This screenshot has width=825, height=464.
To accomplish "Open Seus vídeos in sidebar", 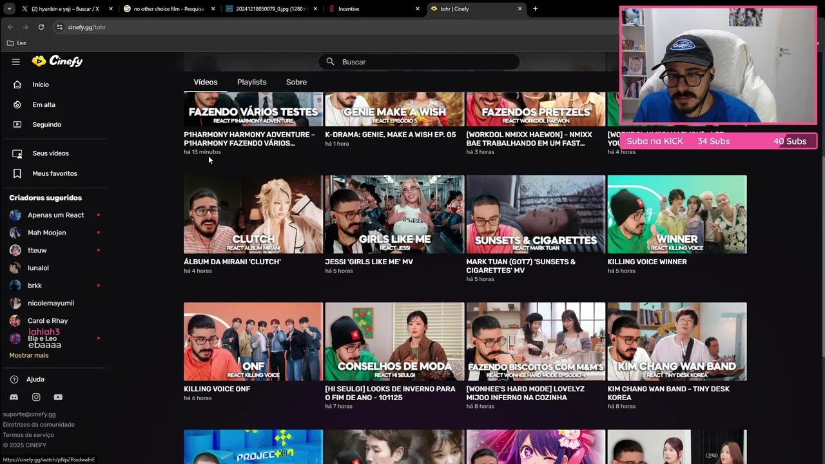I will tap(50, 153).
